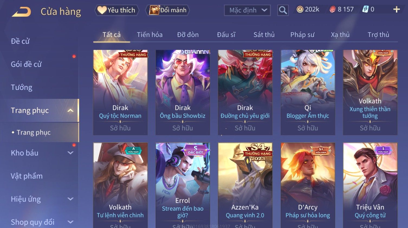
Task: Open the search magnifier icon
Action: (x=283, y=10)
